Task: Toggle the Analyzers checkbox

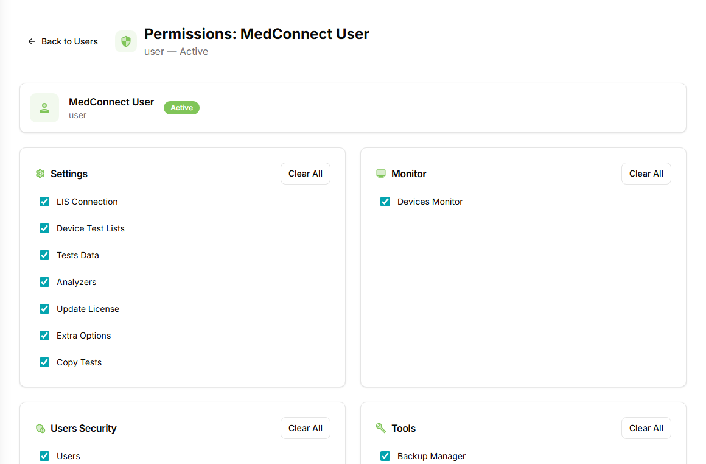Action: coord(44,282)
